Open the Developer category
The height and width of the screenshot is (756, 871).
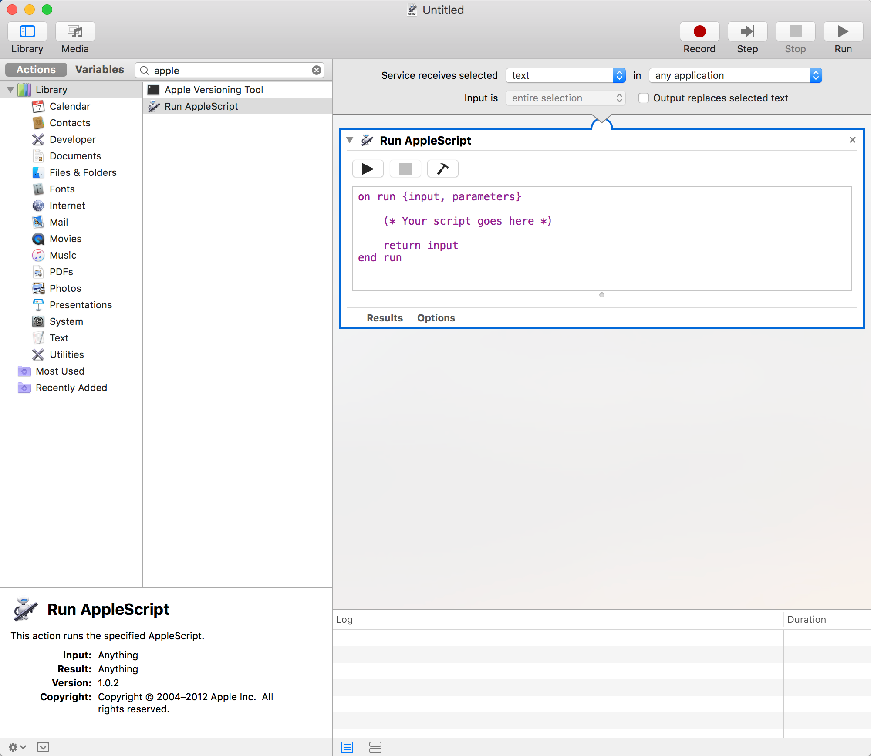click(72, 139)
